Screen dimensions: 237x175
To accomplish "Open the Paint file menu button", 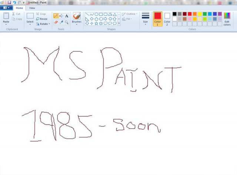I will (x=6, y=8).
